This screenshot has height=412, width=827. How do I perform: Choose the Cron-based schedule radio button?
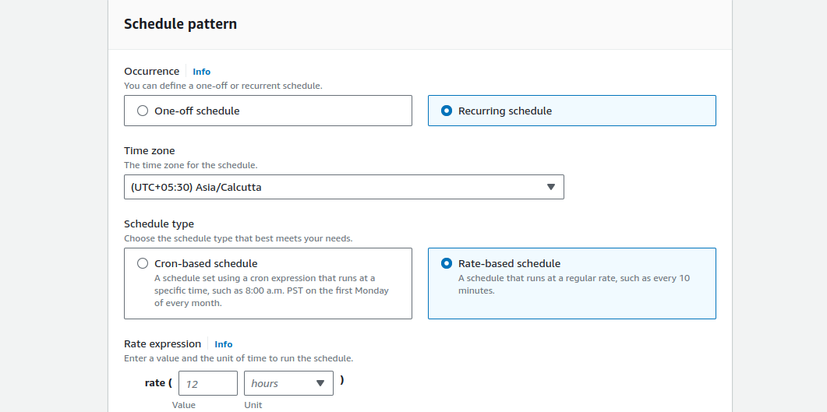click(x=143, y=263)
